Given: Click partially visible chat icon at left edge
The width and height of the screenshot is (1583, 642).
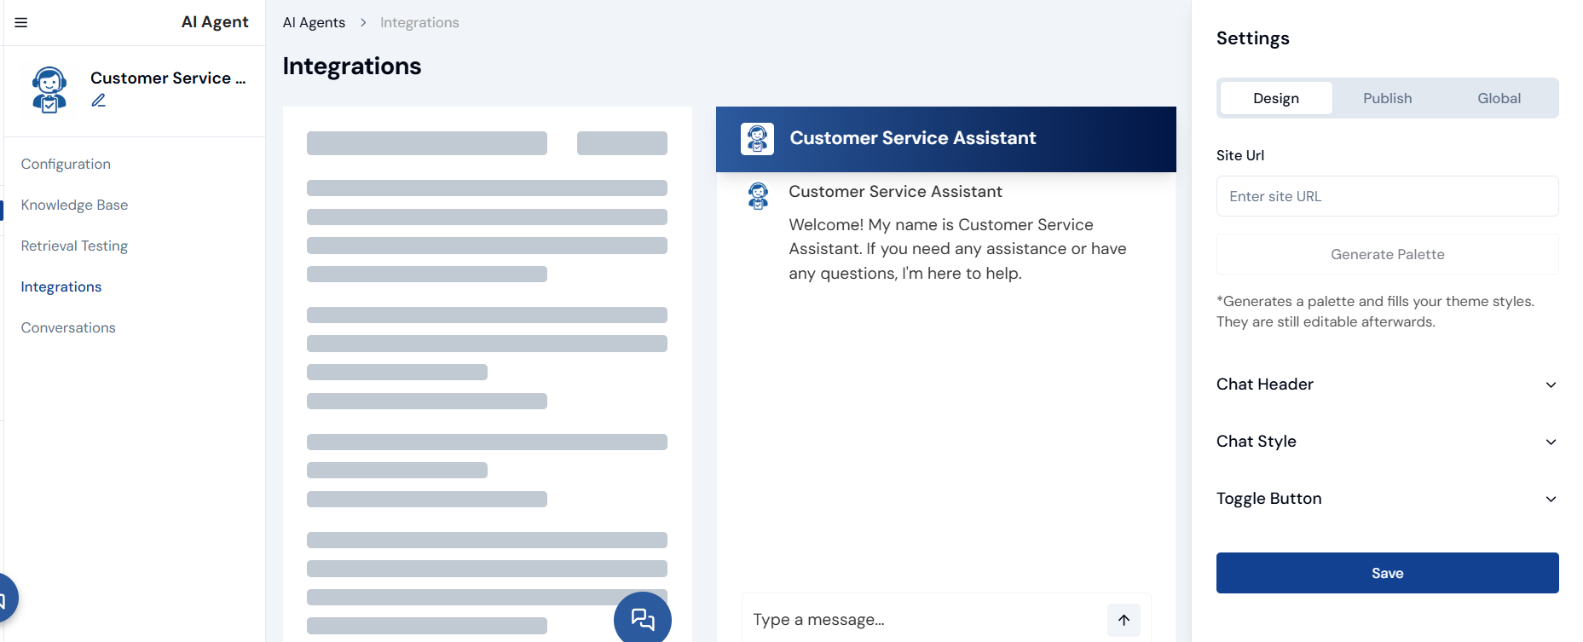Looking at the screenshot, I should (5, 599).
